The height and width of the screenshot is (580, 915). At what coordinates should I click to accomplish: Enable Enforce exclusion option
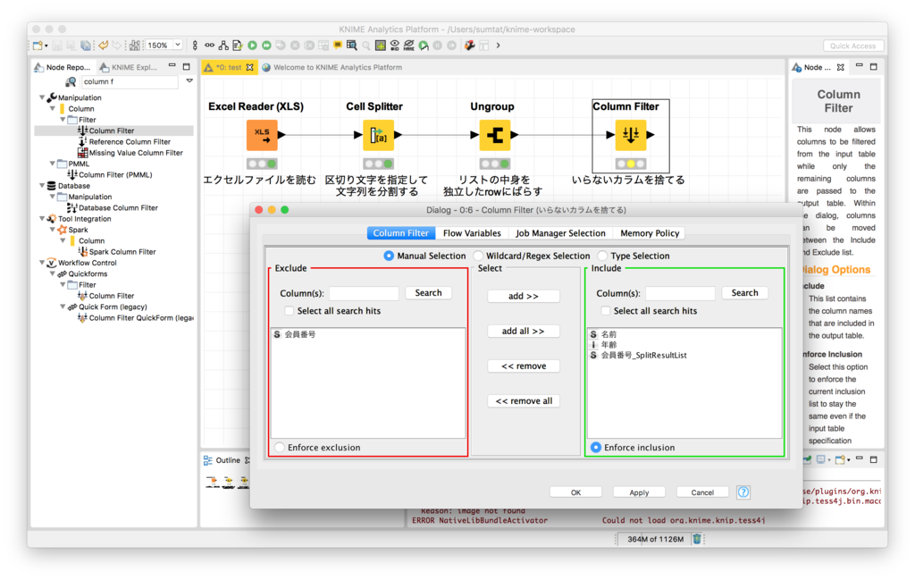tap(280, 448)
